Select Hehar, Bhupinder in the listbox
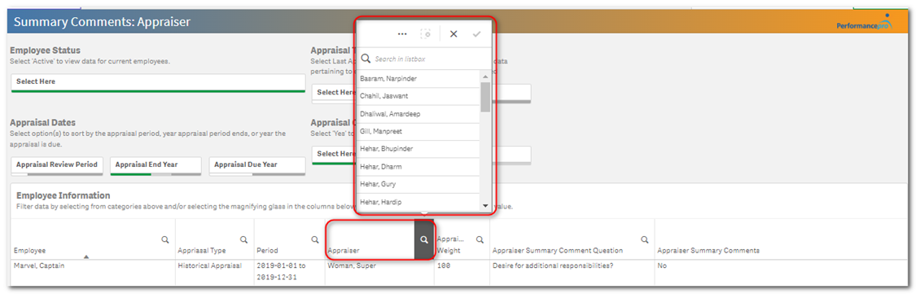Viewport: 916px width, 294px height. 418,149
